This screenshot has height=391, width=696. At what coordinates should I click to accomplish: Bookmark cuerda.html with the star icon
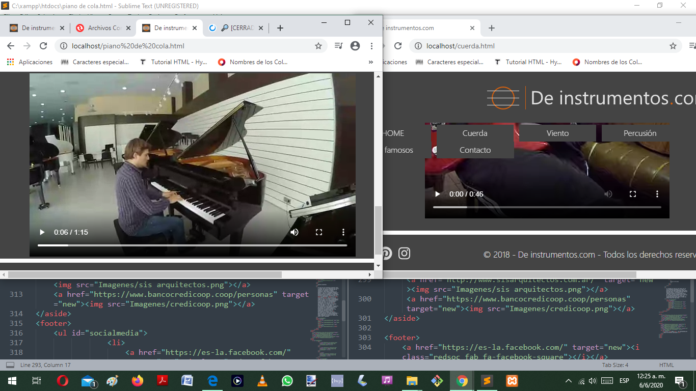pyautogui.click(x=673, y=46)
